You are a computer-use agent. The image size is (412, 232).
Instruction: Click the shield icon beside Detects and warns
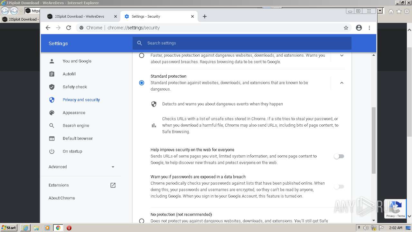pyautogui.click(x=154, y=104)
